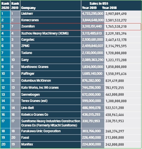Select Manitowoc Cranes in the table
The width and height of the screenshot is (142, 149).
point(35,67)
